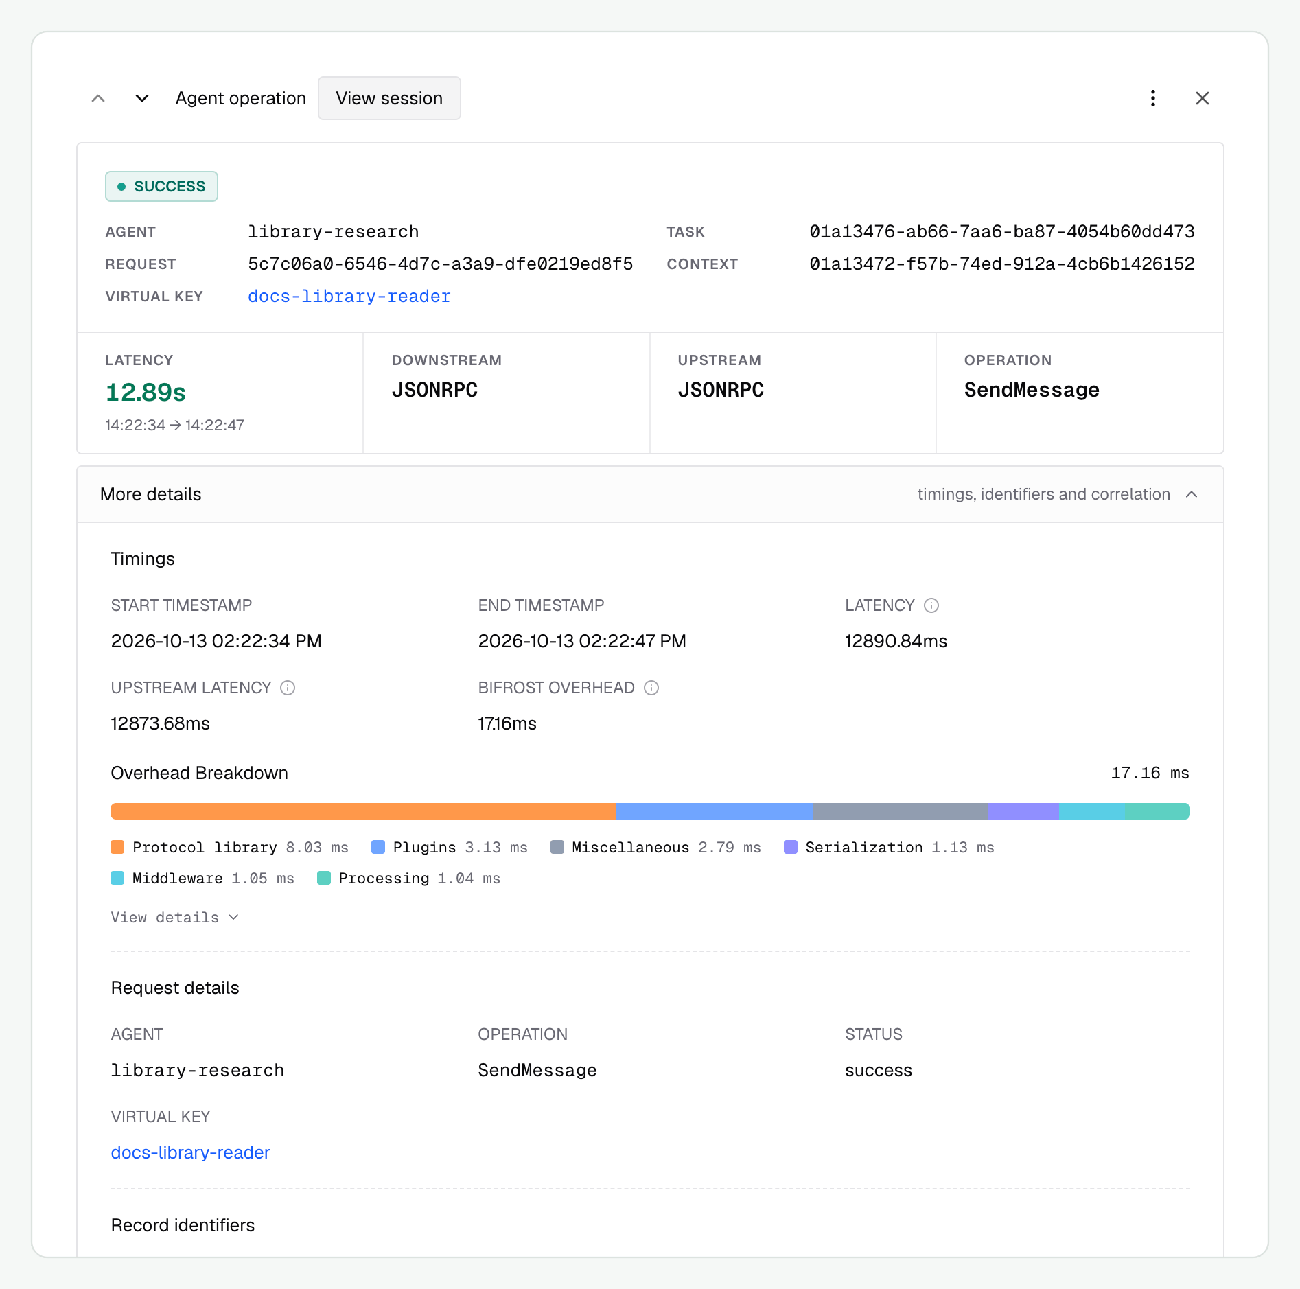The image size is (1300, 1289).
Task: Click the 17.16 ms Overhead Breakdown total
Action: point(1150,773)
